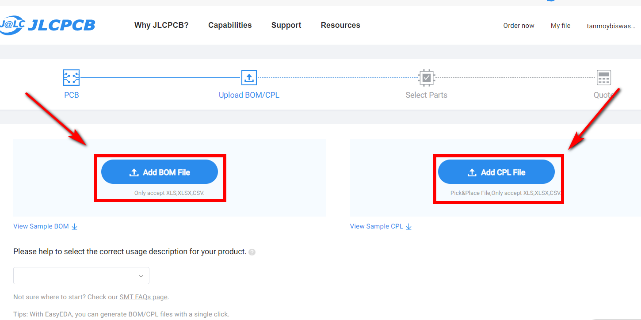Screen dimensions: 641x320
Task: Go to Upload BOM/CPL step label
Action: click(x=249, y=95)
